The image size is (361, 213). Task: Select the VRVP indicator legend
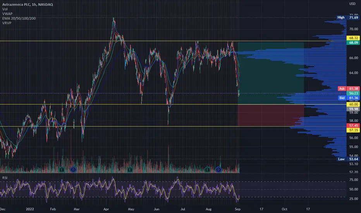pos(7,23)
